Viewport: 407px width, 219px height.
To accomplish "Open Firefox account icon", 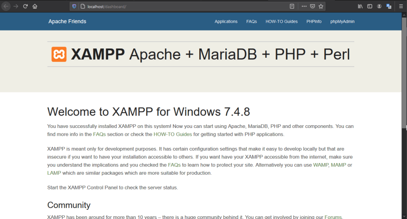I will [379, 6].
